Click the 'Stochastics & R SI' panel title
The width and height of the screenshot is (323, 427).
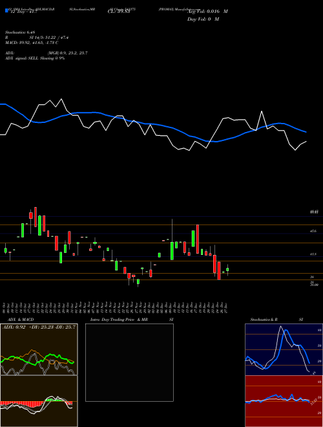[276, 320]
